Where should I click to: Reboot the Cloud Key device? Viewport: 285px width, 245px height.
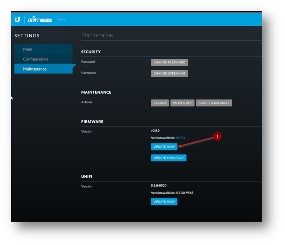point(160,103)
